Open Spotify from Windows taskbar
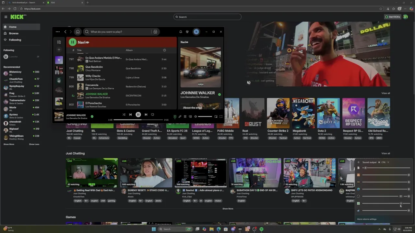Viewport: 415px width, 233px height. click(x=261, y=229)
